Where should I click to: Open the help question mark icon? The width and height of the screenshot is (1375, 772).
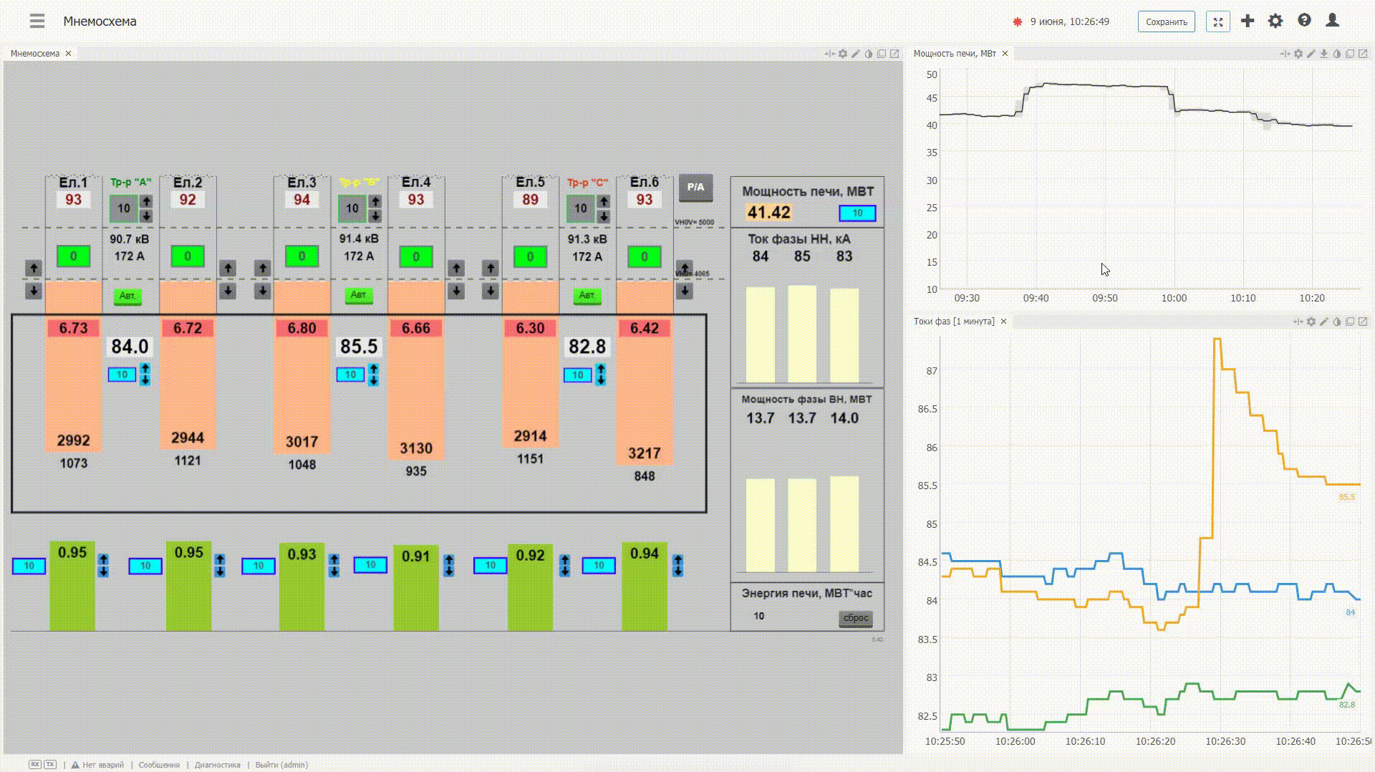[x=1304, y=21]
